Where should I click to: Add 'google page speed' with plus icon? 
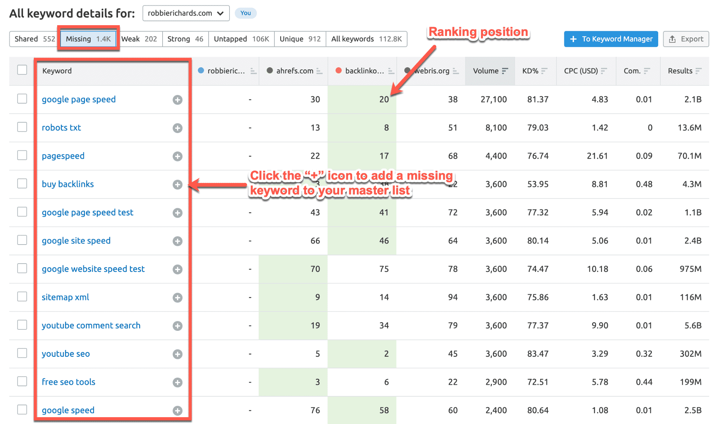click(x=177, y=100)
